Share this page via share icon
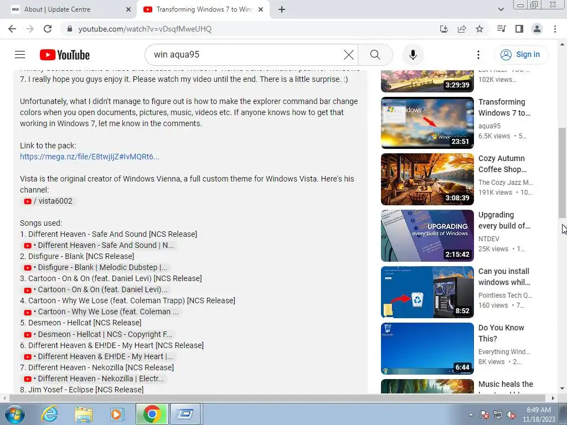 (462, 29)
